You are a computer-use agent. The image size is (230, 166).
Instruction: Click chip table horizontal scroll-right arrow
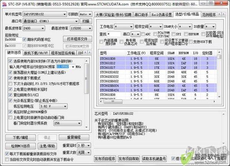click(x=214, y=102)
